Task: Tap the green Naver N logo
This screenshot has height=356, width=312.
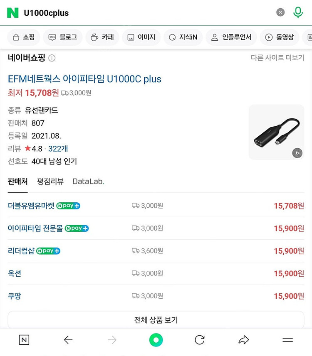Action: tap(13, 12)
